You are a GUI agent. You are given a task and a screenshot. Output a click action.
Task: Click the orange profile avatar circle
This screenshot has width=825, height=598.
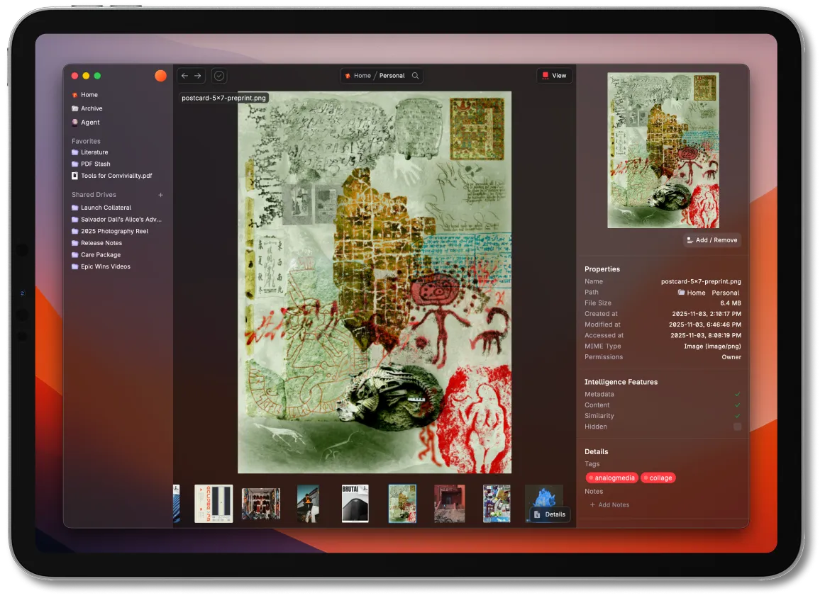160,76
